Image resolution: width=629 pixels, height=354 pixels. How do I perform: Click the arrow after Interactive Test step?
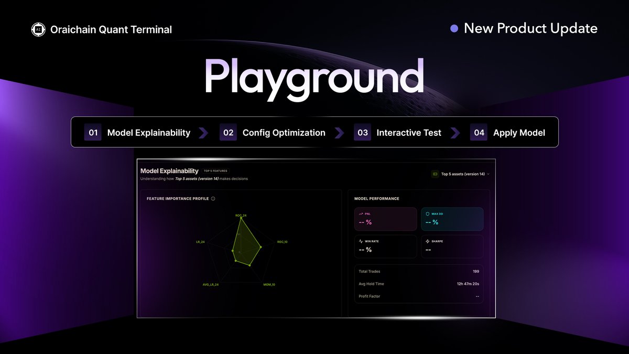[456, 133]
